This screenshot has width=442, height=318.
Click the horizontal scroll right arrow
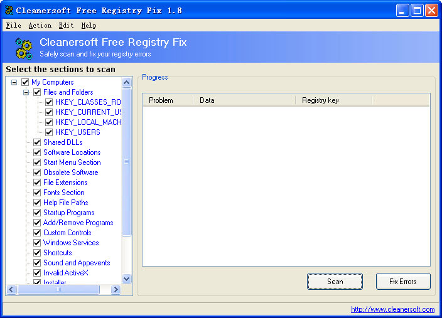tap(116, 290)
